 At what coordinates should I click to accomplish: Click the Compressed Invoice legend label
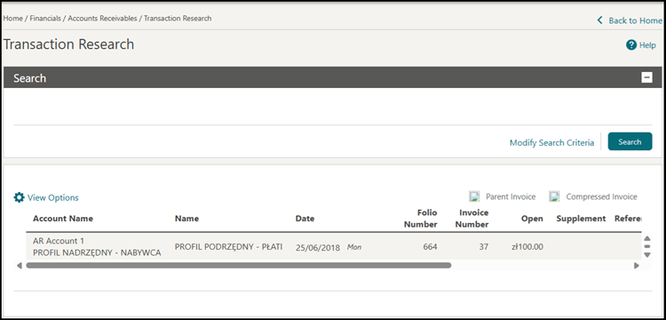(601, 196)
